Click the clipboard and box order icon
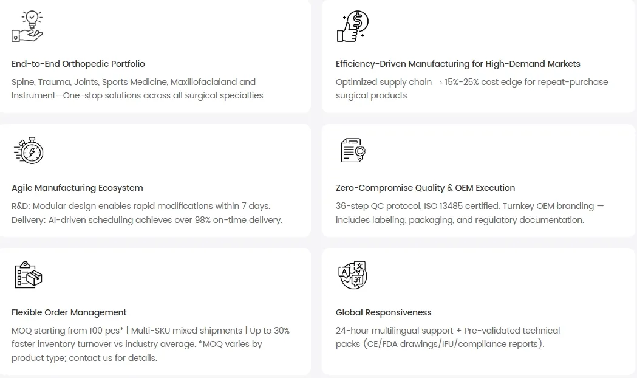 point(28,274)
